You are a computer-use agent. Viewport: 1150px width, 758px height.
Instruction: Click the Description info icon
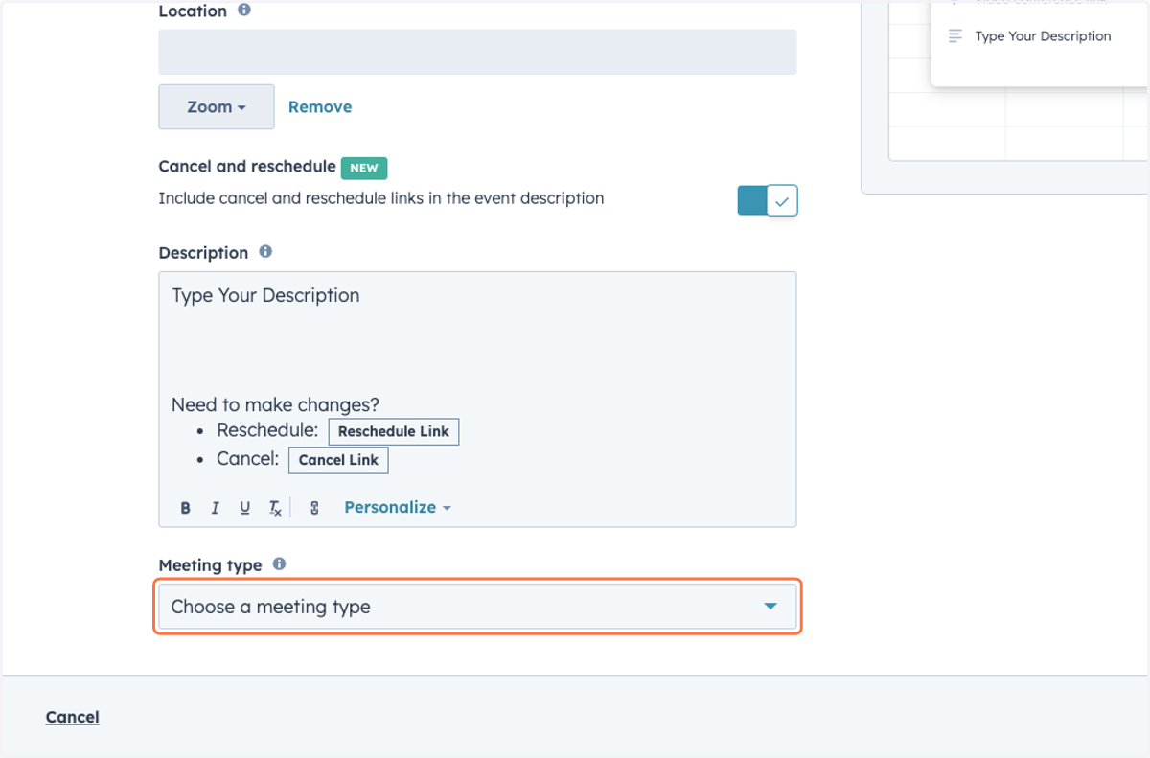pos(265,252)
